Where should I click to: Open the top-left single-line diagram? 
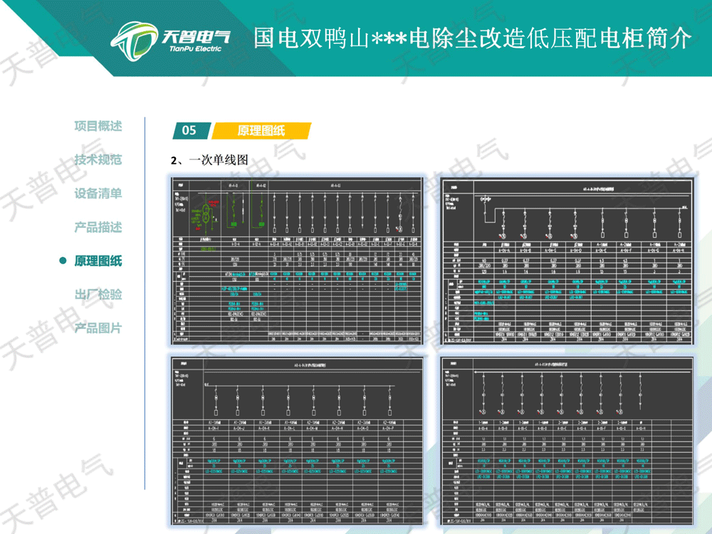click(x=297, y=261)
